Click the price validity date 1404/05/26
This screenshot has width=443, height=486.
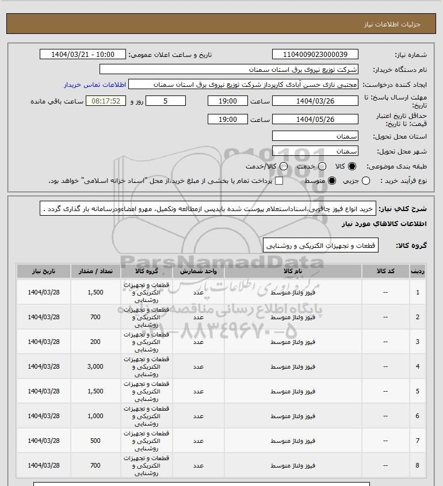point(315,119)
